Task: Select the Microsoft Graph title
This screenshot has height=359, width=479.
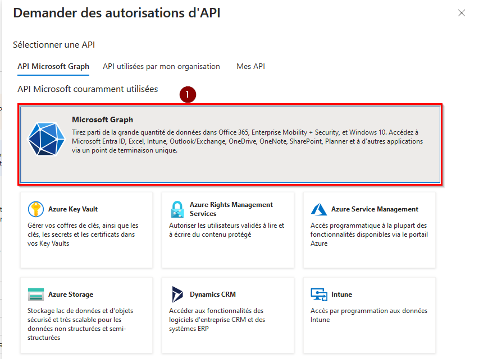Action: coord(102,119)
